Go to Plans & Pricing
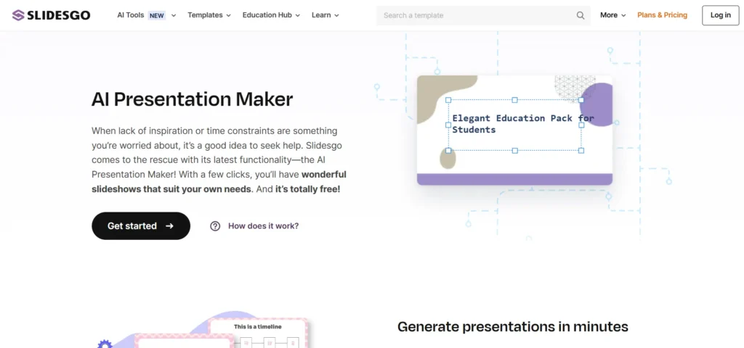This screenshot has width=744, height=348. click(662, 15)
